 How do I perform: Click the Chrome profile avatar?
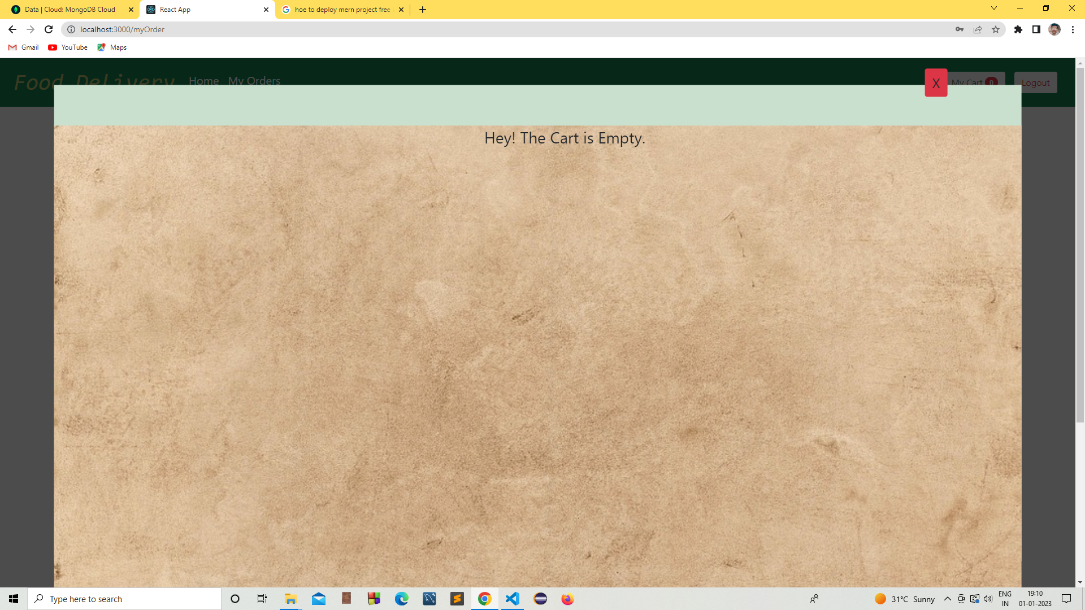(x=1054, y=29)
